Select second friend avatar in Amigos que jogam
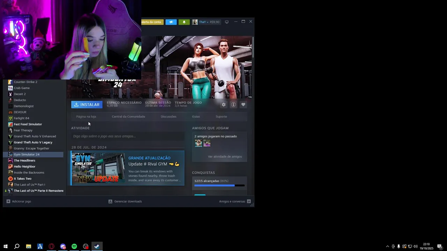Screen dimensions: 447x251 click(207, 143)
